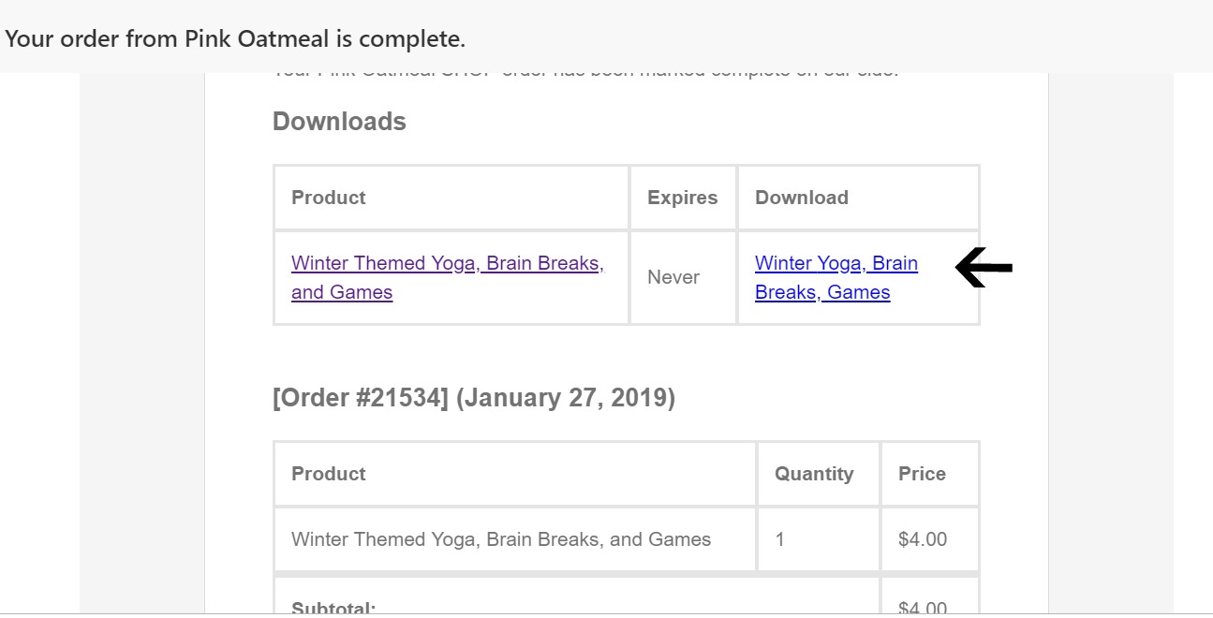Click the Expires column header
This screenshot has height=618, width=1213.
click(x=683, y=198)
